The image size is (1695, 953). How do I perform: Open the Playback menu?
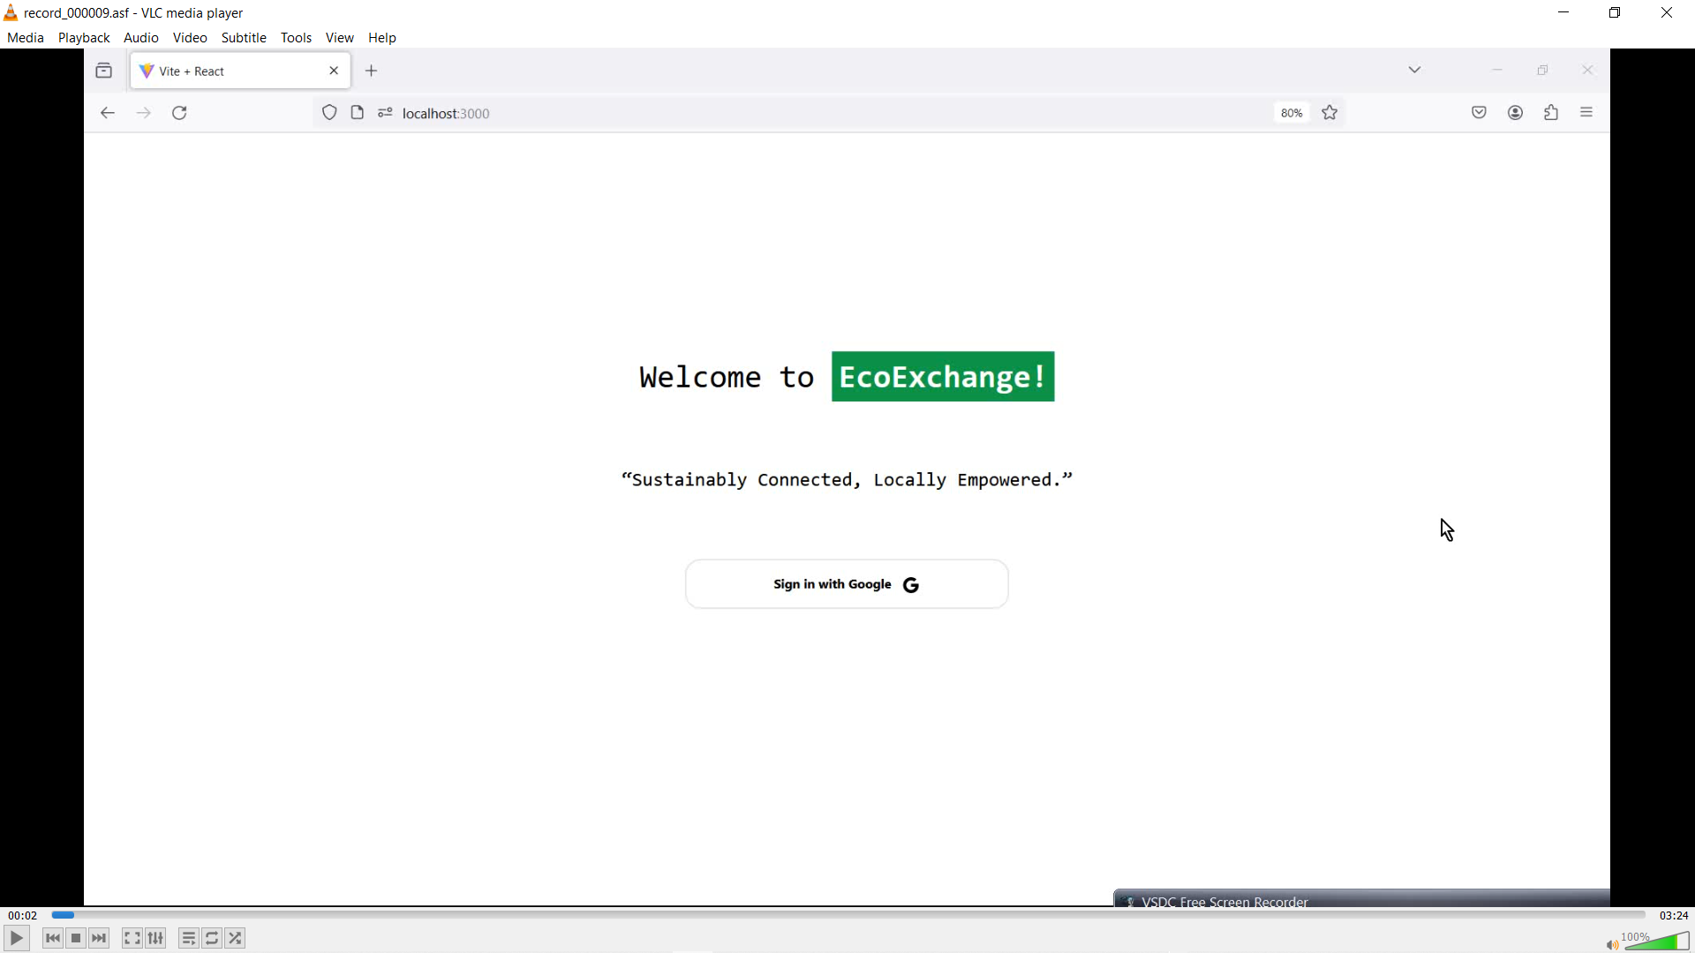84,38
